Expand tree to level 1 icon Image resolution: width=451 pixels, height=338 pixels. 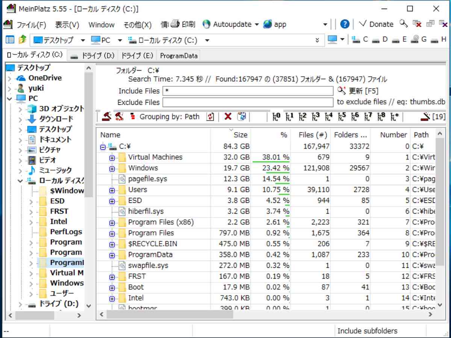289,116
